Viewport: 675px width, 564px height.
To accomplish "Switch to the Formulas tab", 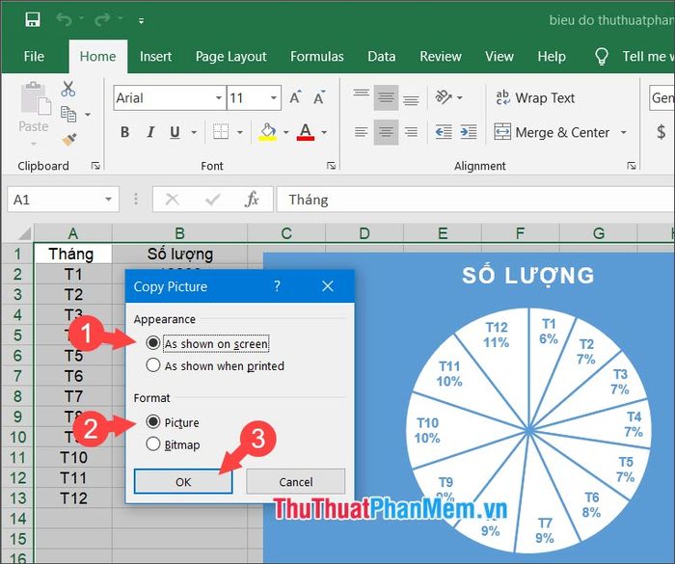I will pos(316,56).
